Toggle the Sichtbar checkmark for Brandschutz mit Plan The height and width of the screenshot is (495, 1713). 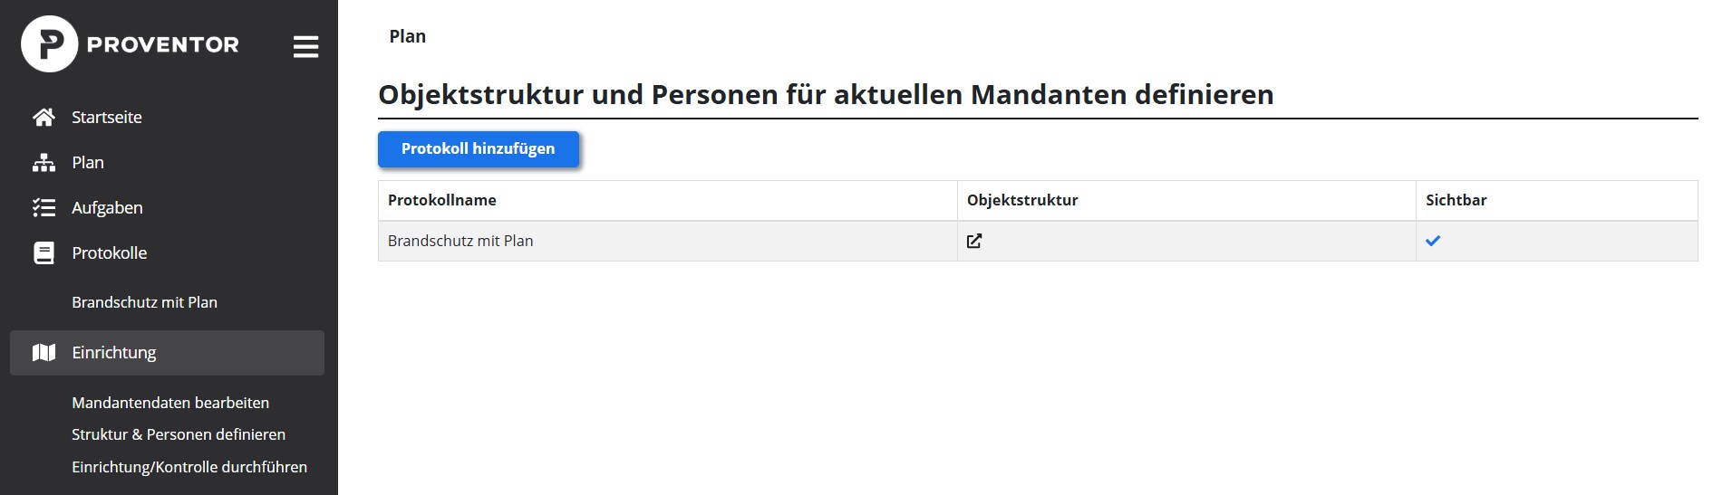click(x=1433, y=241)
